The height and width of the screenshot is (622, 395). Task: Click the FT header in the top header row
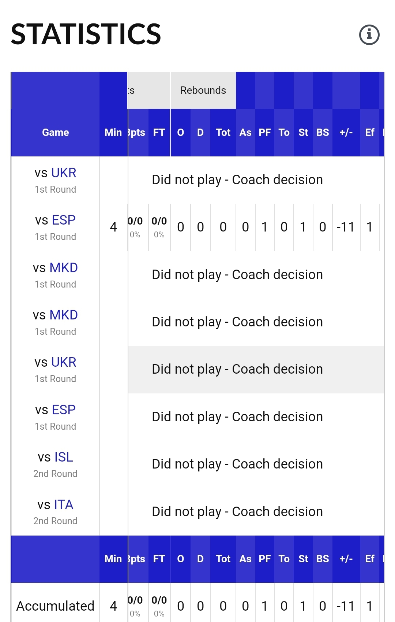pos(159,133)
